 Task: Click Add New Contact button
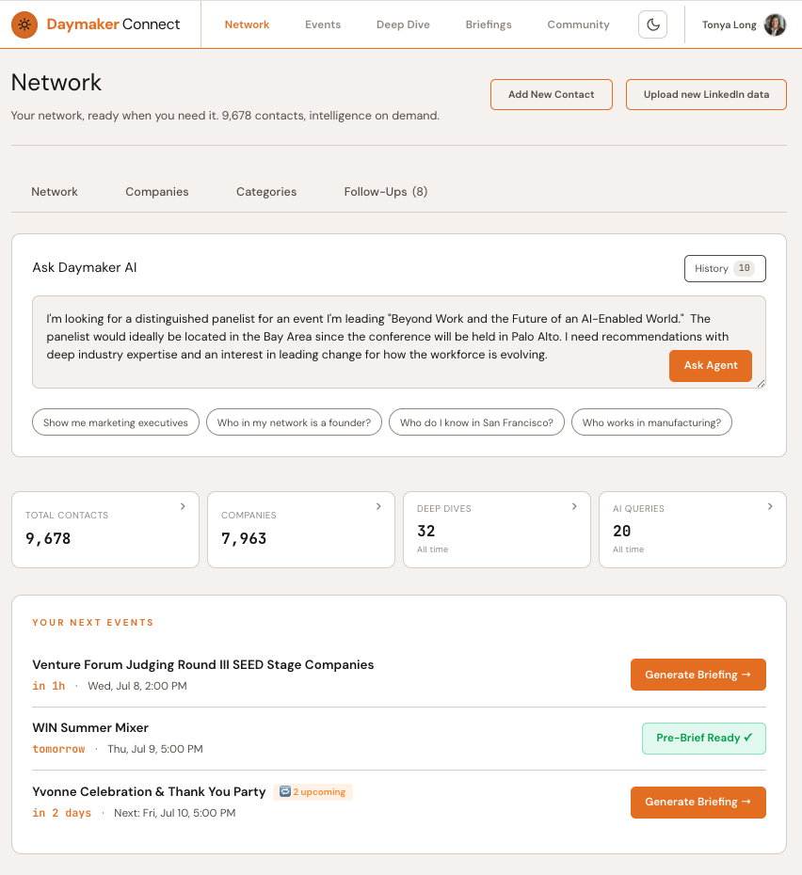click(x=552, y=94)
